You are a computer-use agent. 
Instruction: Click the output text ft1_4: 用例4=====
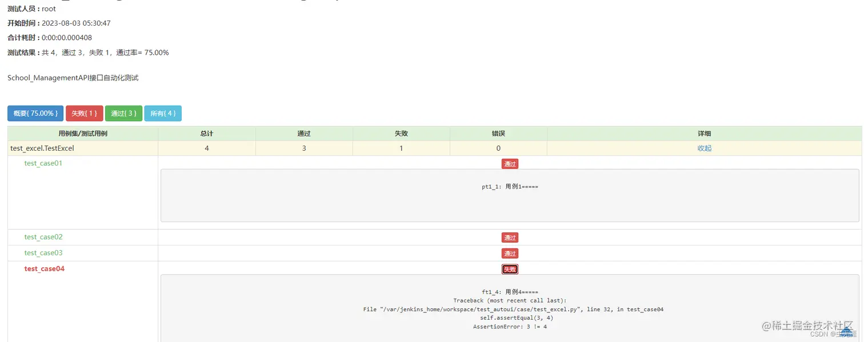[x=510, y=292]
